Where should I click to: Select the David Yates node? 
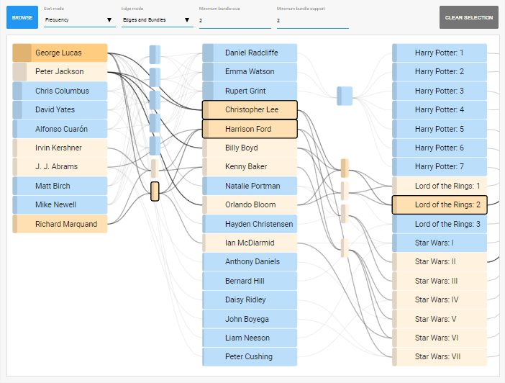[60, 109]
